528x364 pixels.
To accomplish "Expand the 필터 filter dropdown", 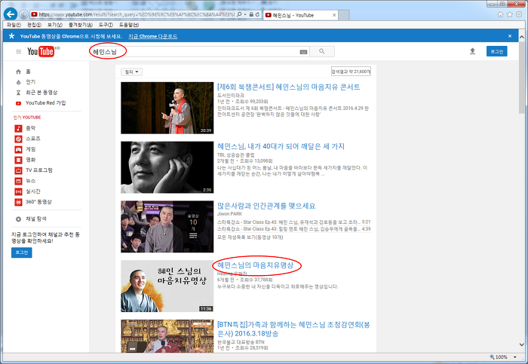I will [x=131, y=72].
